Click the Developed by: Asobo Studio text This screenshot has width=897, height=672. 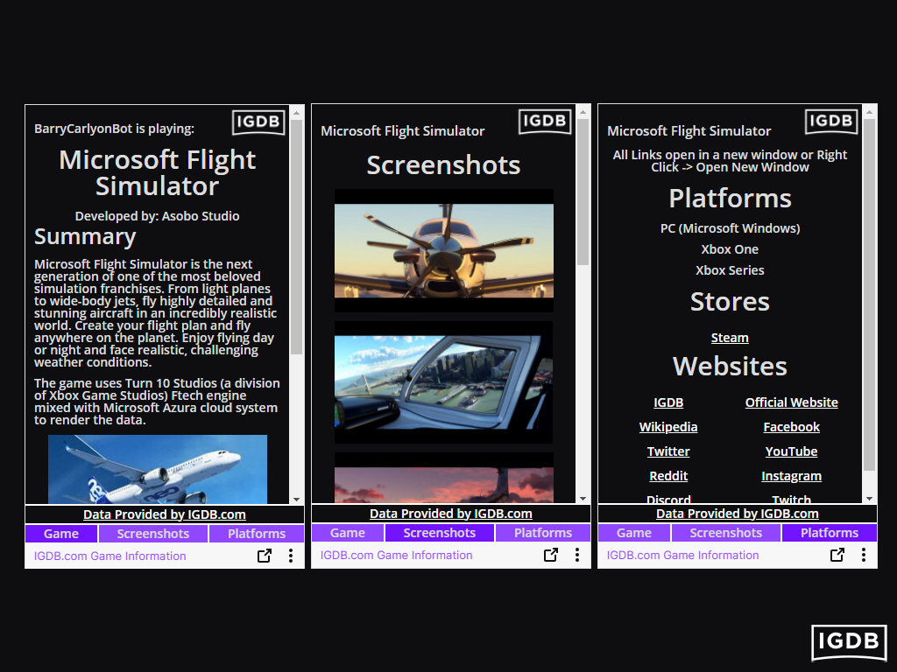tap(158, 216)
